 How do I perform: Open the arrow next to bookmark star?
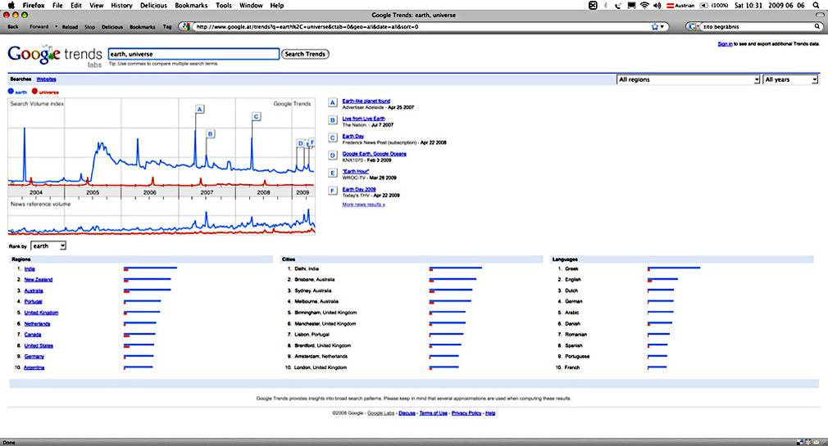(662, 26)
